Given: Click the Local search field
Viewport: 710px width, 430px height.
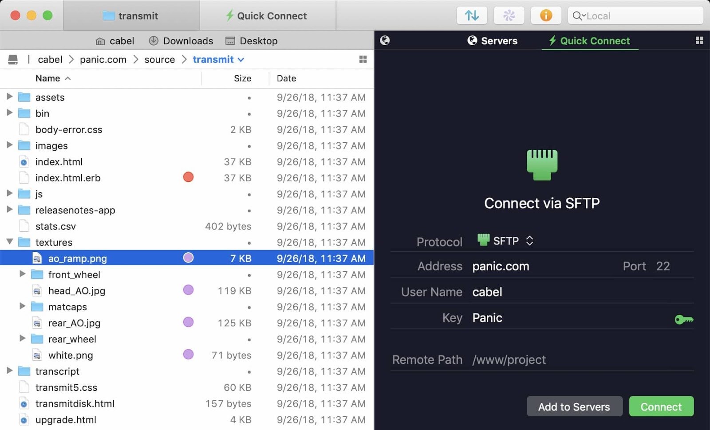Looking at the screenshot, I should tap(635, 16).
